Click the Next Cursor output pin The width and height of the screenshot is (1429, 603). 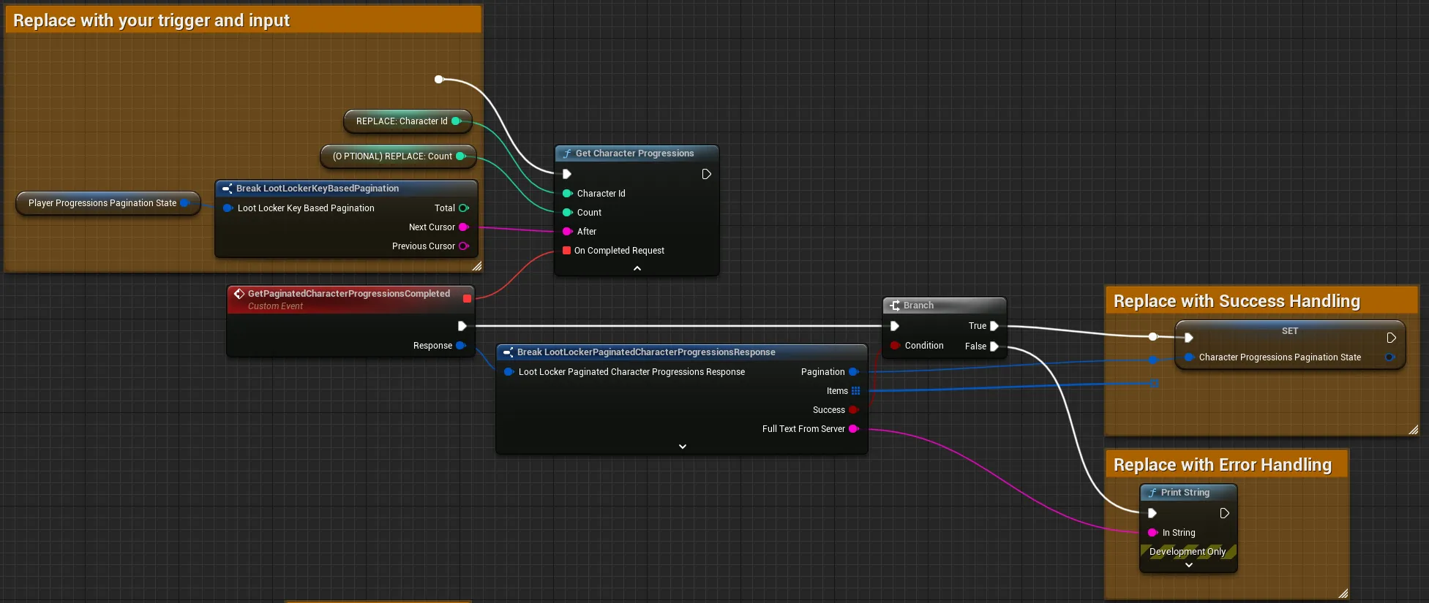tap(463, 227)
